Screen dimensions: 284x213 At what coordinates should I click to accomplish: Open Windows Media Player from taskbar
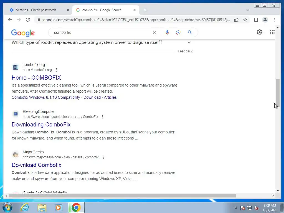[x=59, y=207]
